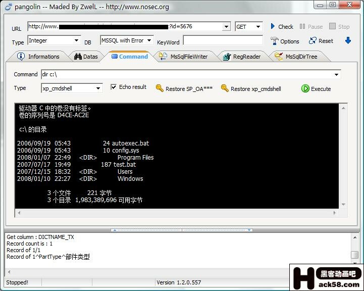This screenshot has height=291, width=364.
Task: Open the xp_cmdshell type dropdown
Action: click(98, 88)
